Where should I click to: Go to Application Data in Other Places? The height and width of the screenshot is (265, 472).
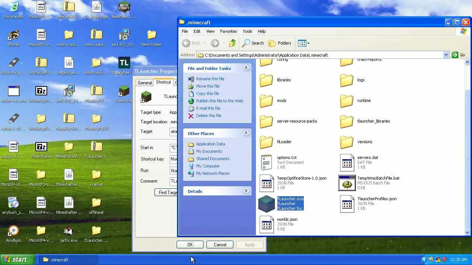coord(211,144)
